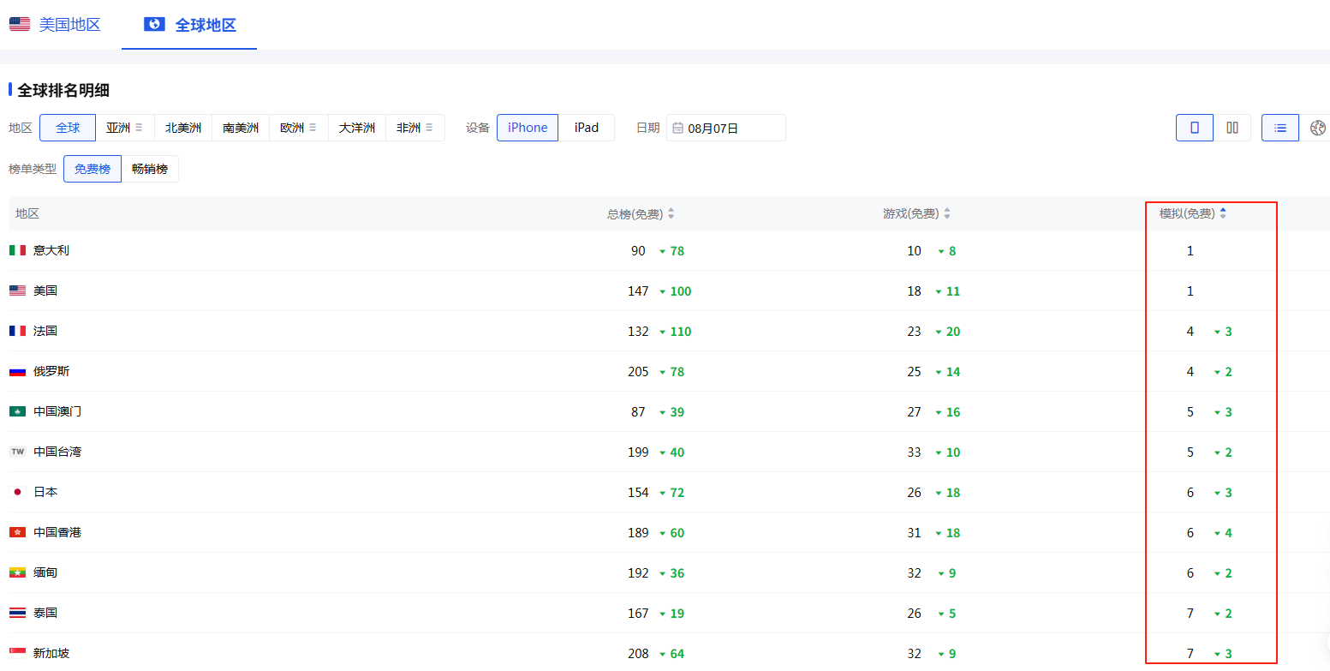Sort by 游戏(免费) column arrows
The height and width of the screenshot is (671, 1330).
[947, 214]
